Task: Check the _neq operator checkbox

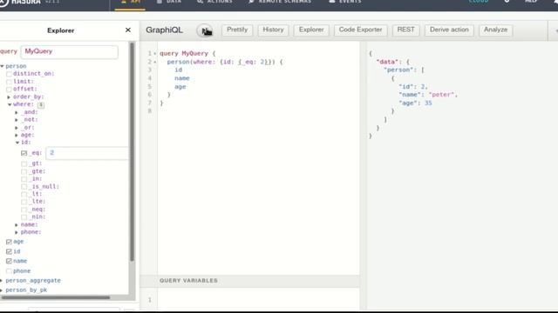Action: [x=24, y=210]
